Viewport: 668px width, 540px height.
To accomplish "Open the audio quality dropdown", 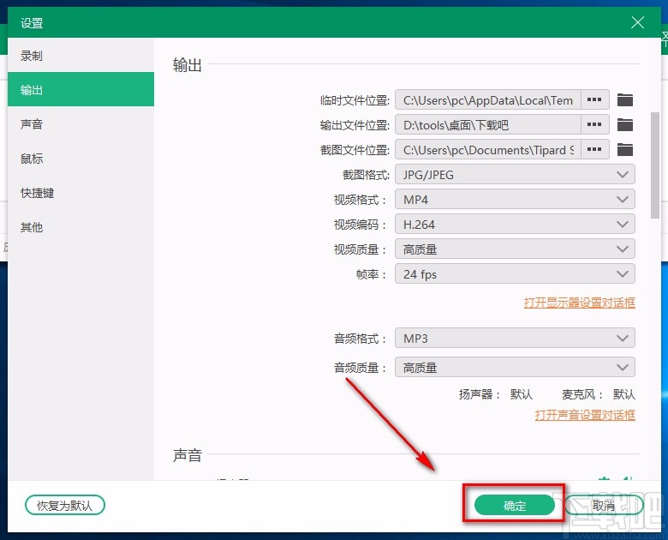I will (x=515, y=367).
